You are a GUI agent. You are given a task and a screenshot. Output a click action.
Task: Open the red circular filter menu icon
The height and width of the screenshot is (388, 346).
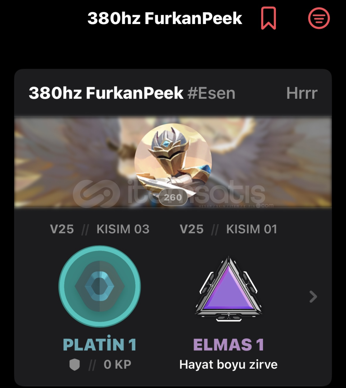[319, 18]
